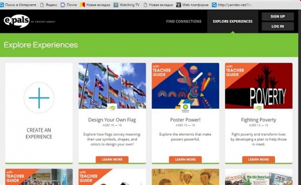301x185 pixels.
Task: Click 'Explore the elements that make posters powerful.' text
Action: click(185, 137)
